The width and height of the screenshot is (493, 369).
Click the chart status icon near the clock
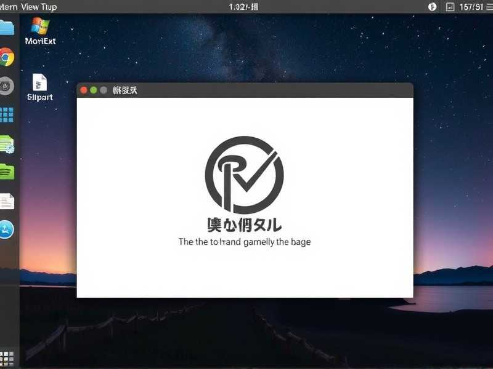(x=449, y=7)
